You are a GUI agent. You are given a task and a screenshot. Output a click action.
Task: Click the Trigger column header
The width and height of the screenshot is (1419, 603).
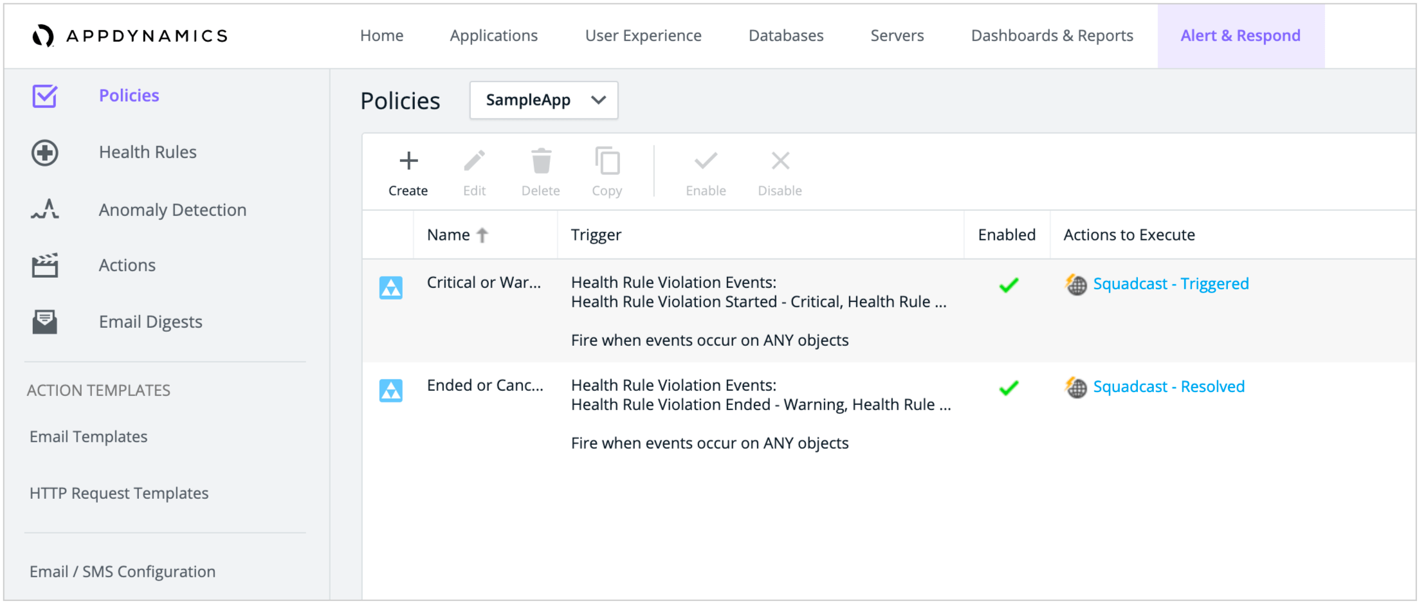pyautogui.click(x=596, y=235)
